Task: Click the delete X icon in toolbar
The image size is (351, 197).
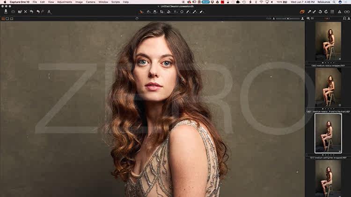Action: (26, 12)
